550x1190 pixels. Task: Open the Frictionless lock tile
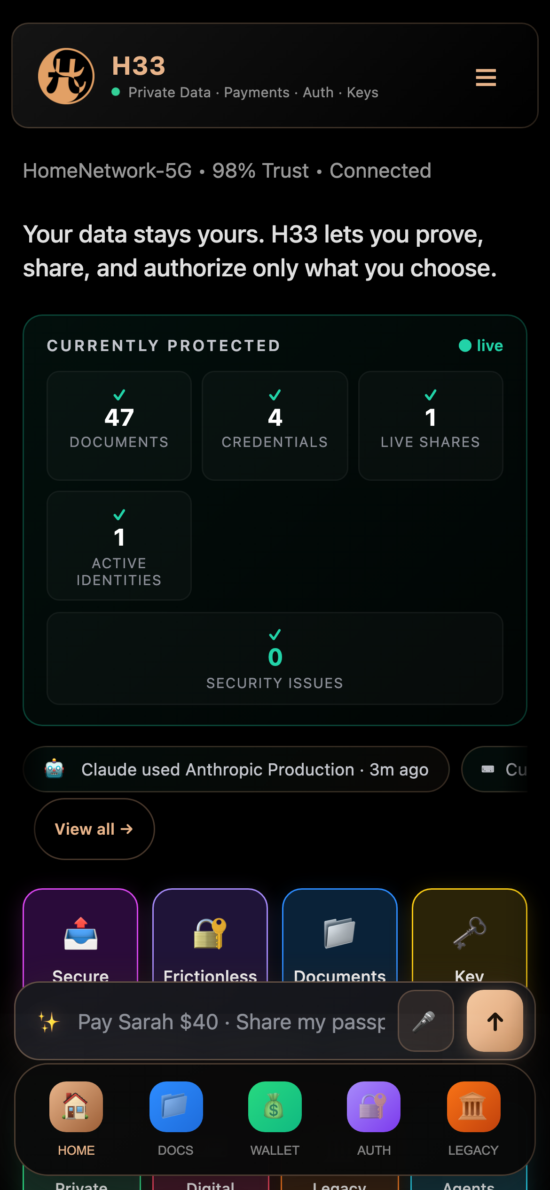tap(210, 935)
